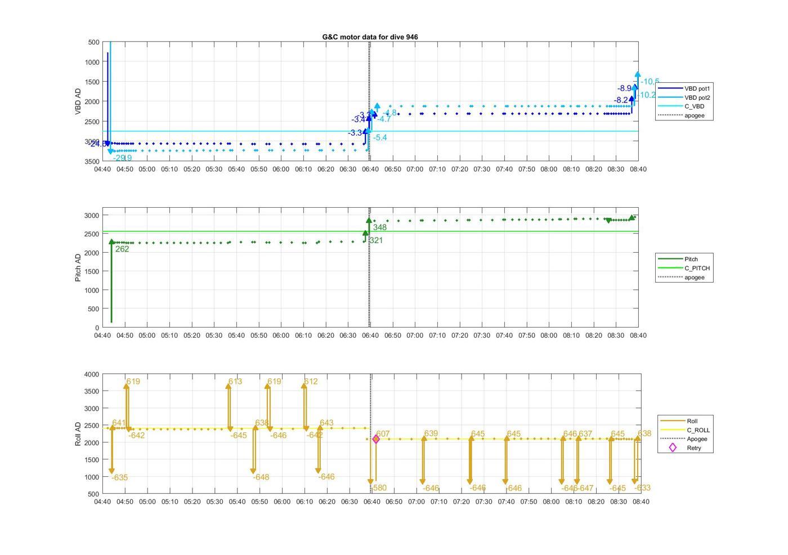
Task: Click the '-633' roll data label
Action: click(x=642, y=488)
